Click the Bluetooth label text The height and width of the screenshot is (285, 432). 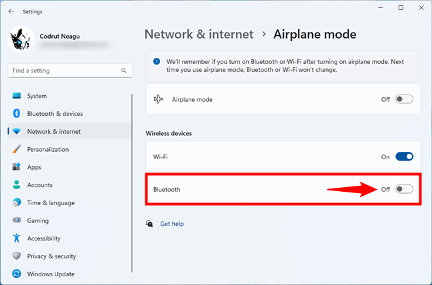167,189
